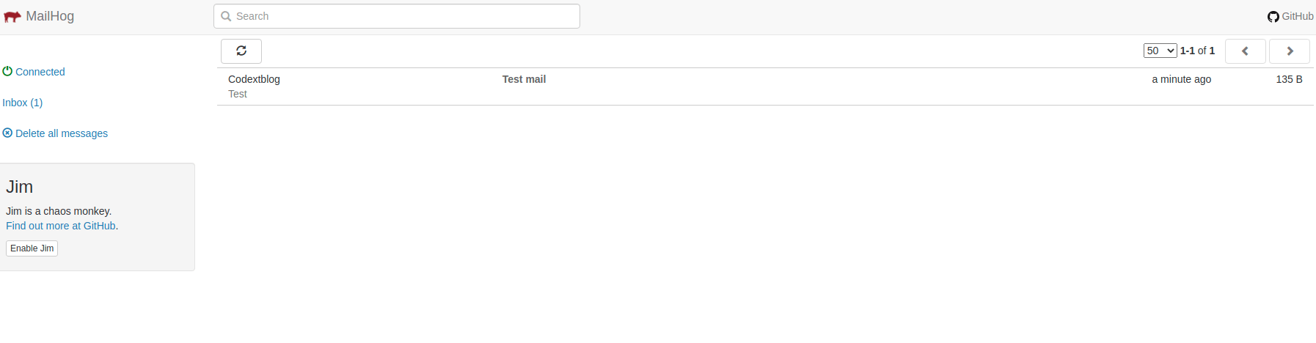Image resolution: width=1316 pixels, height=343 pixels.
Task: Click the 'Test mail' subject line
Action: click(x=524, y=79)
